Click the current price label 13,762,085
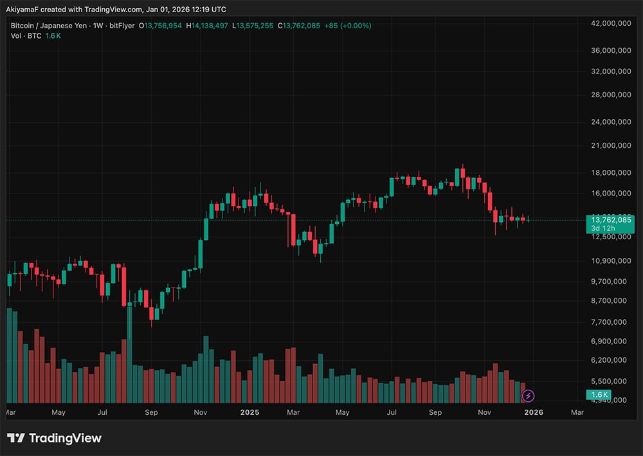 (x=610, y=219)
